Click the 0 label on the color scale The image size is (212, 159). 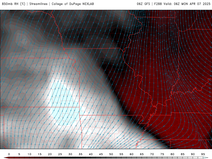tap(9, 154)
